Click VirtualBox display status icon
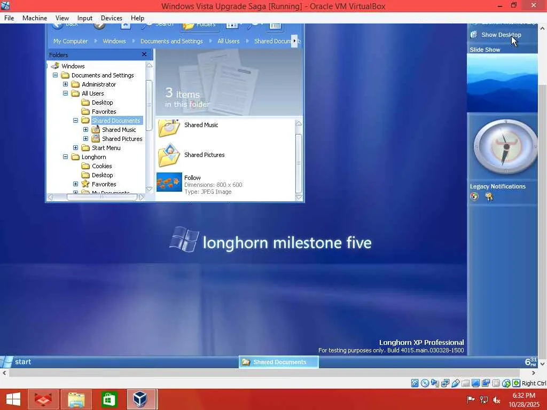Viewport: 547px width, 410px height. (475, 383)
